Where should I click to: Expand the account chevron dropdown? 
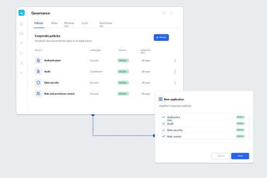click(179, 13)
